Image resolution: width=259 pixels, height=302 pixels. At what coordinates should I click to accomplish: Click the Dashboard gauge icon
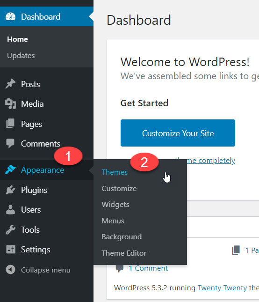click(10, 16)
